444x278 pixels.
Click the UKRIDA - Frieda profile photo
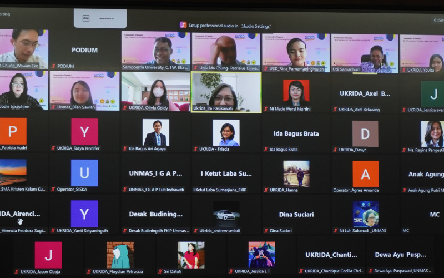click(226, 133)
